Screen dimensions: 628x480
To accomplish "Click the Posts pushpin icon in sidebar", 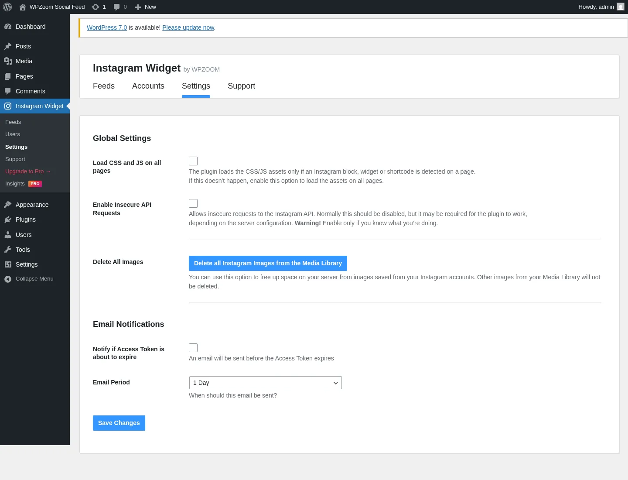I will coord(8,46).
